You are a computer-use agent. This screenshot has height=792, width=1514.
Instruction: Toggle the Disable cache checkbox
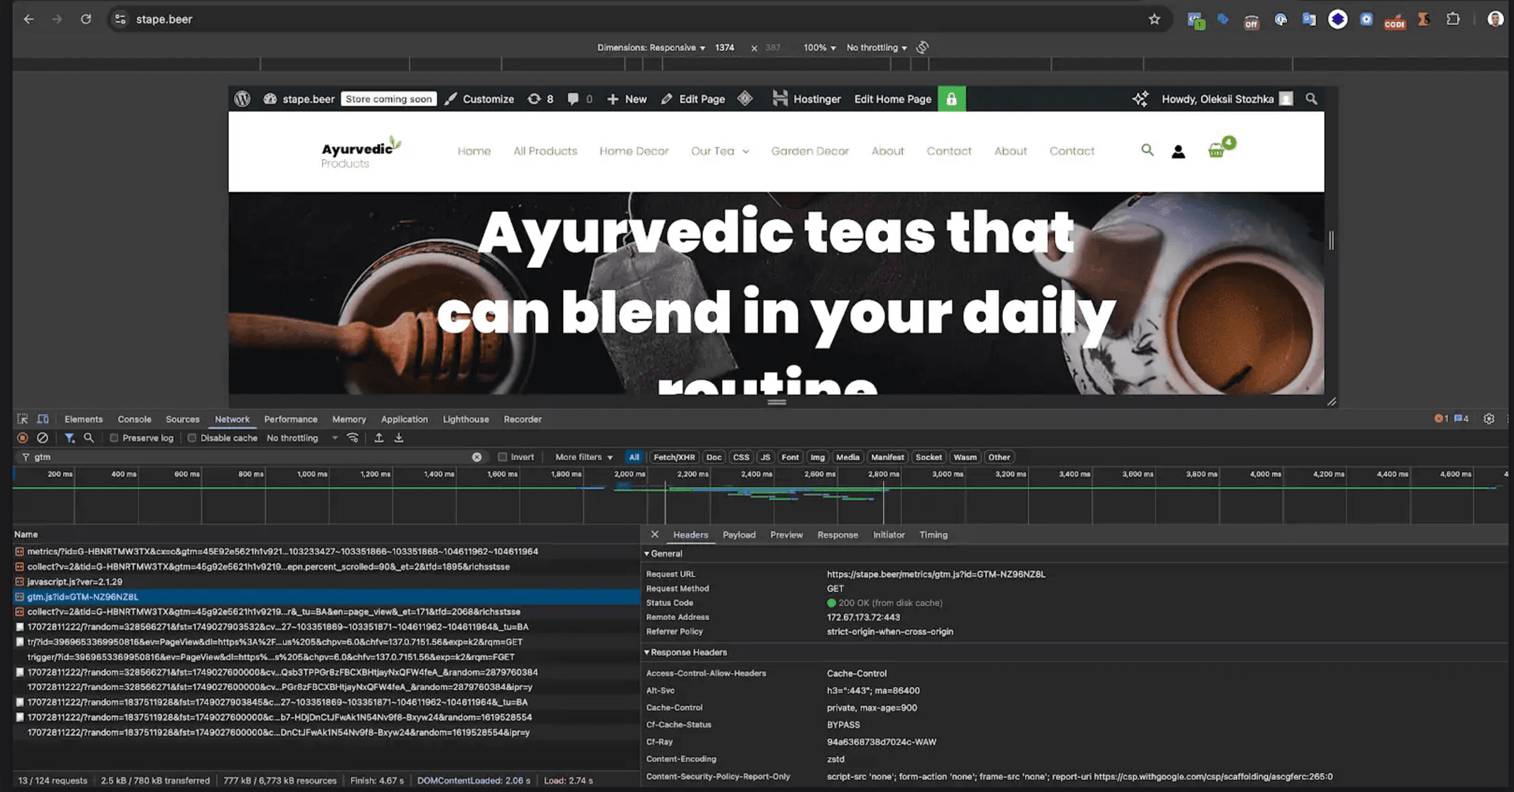coord(192,438)
